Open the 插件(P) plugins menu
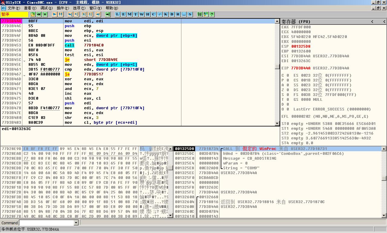This screenshot has width=387, height=233. [x=63, y=8]
